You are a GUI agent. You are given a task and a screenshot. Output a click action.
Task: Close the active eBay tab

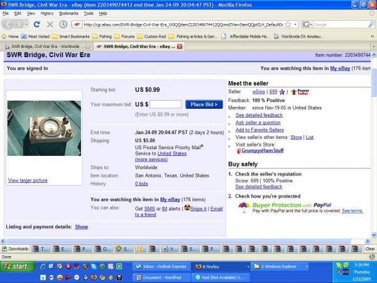180,46
